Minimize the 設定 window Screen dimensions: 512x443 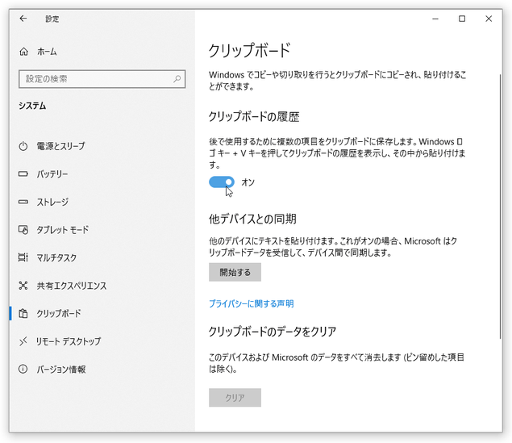coord(435,19)
